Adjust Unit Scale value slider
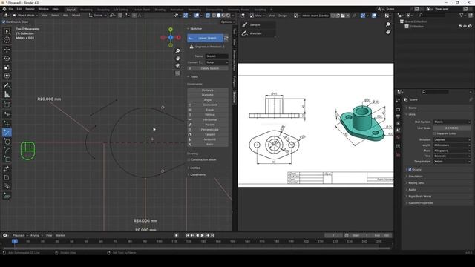The width and height of the screenshot is (475, 267). point(452,128)
